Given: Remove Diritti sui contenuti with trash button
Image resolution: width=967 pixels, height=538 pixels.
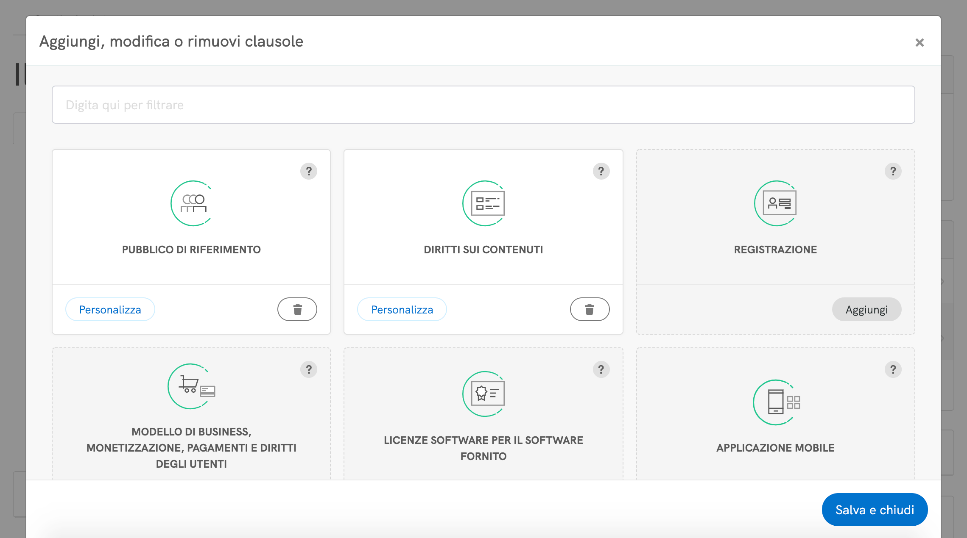Looking at the screenshot, I should point(590,309).
